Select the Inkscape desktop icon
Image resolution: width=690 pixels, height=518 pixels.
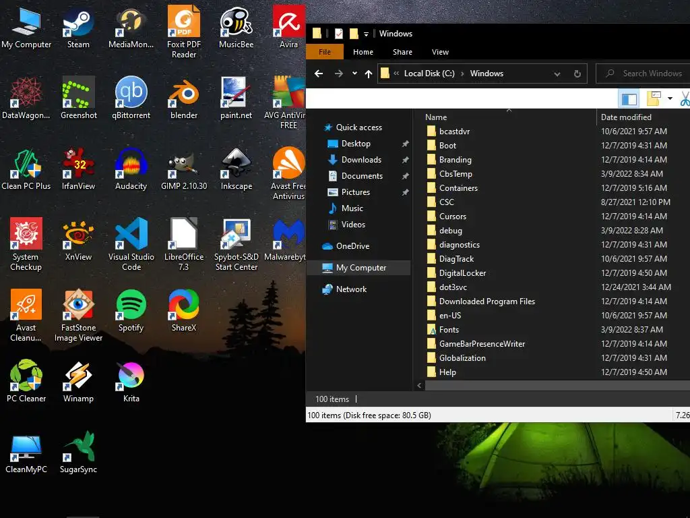click(x=237, y=169)
